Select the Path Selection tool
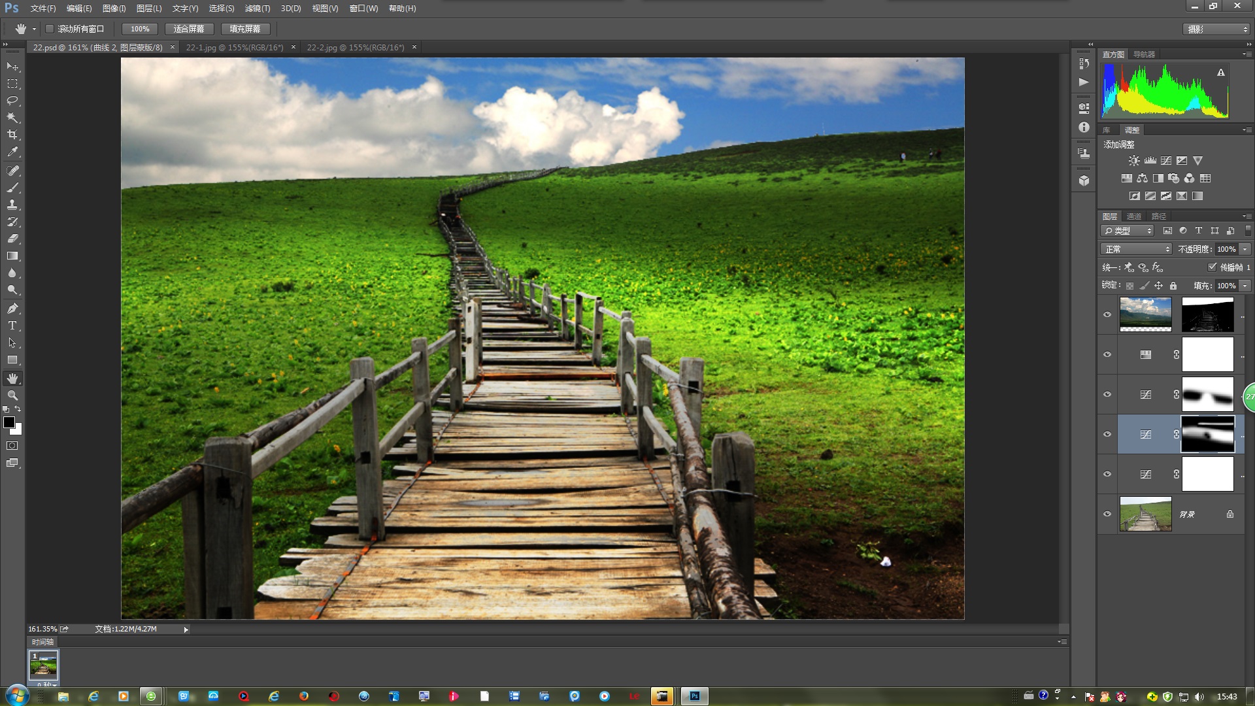 12,343
